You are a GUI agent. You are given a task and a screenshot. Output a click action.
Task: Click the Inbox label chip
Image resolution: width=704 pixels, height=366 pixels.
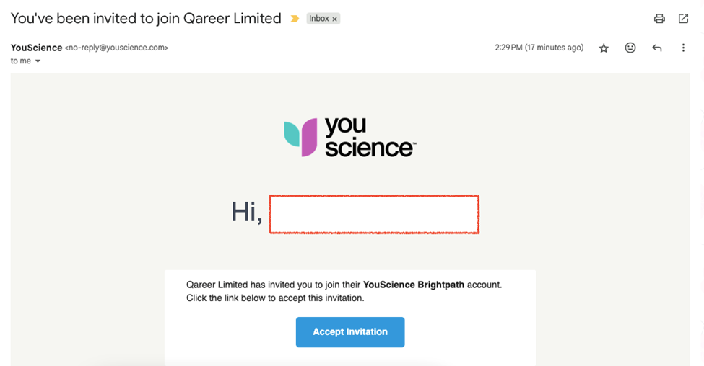click(x=318, y=18)
